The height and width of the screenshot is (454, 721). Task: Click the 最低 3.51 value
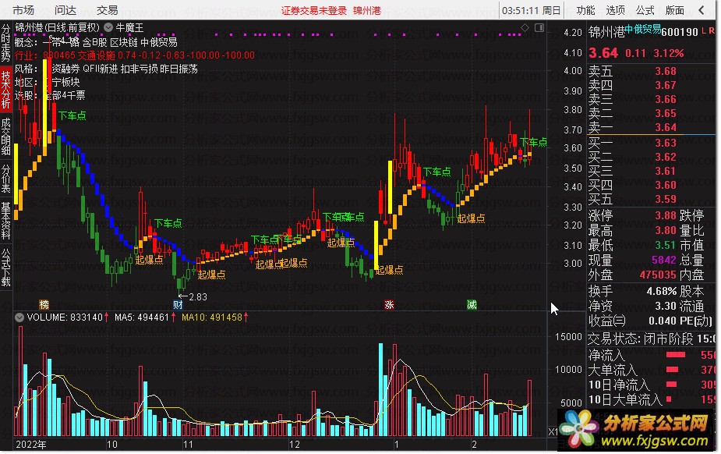click(666, 245)
